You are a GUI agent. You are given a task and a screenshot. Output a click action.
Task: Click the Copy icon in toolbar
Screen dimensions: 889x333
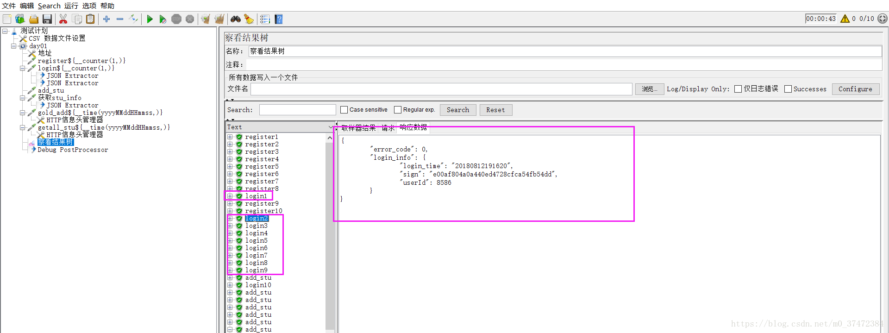click(77, 19)
